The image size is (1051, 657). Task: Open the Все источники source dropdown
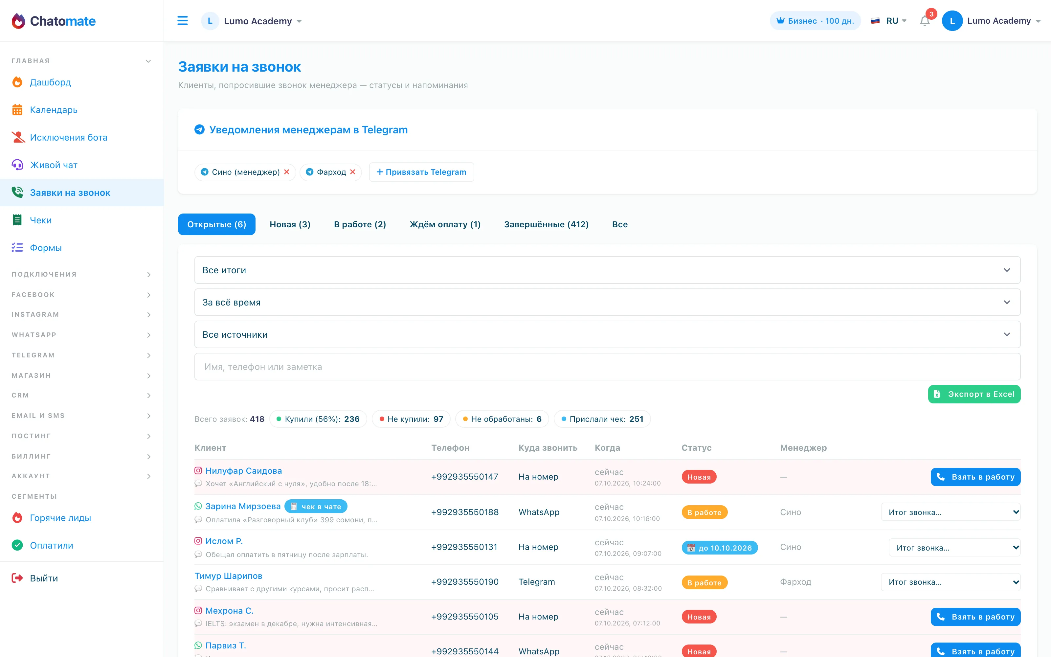click(607, 335)
